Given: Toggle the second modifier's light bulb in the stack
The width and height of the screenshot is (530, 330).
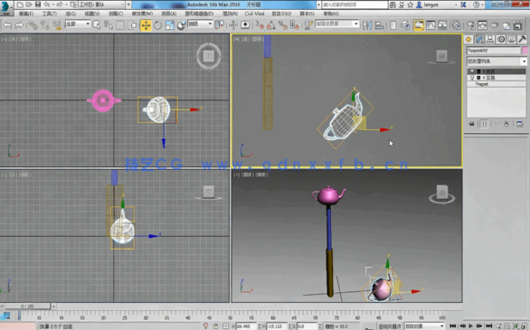Looking at the screenshot, I should (x=472, y=78).
